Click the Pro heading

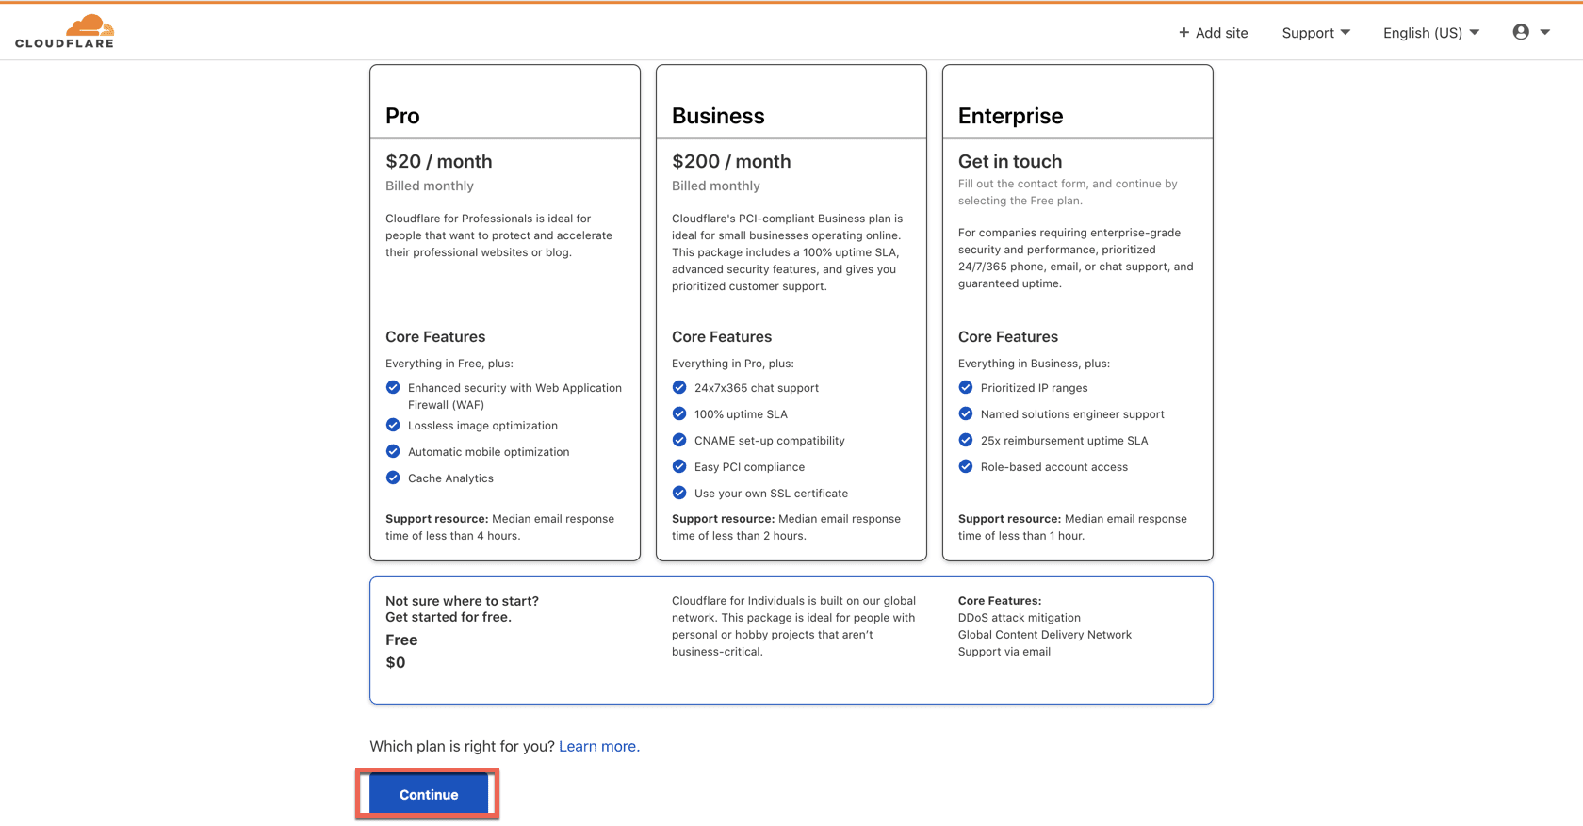pyautogui.click(x=402, y=116)
